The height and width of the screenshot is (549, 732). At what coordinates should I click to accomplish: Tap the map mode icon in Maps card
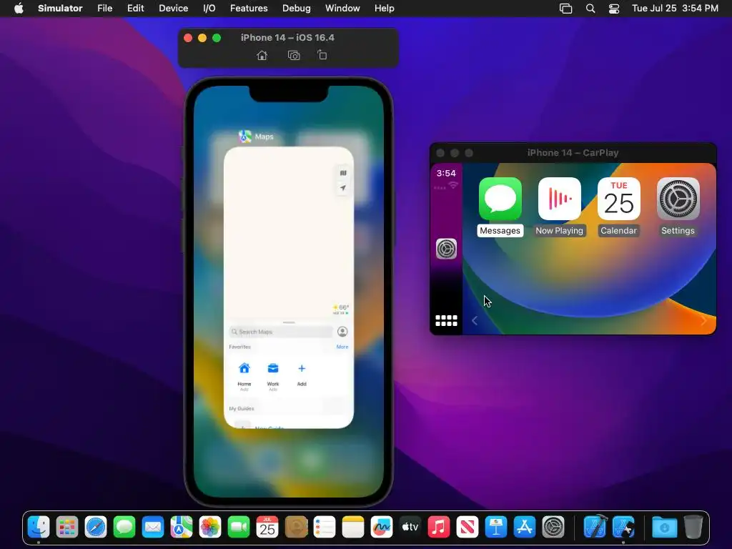pos(343,173)
